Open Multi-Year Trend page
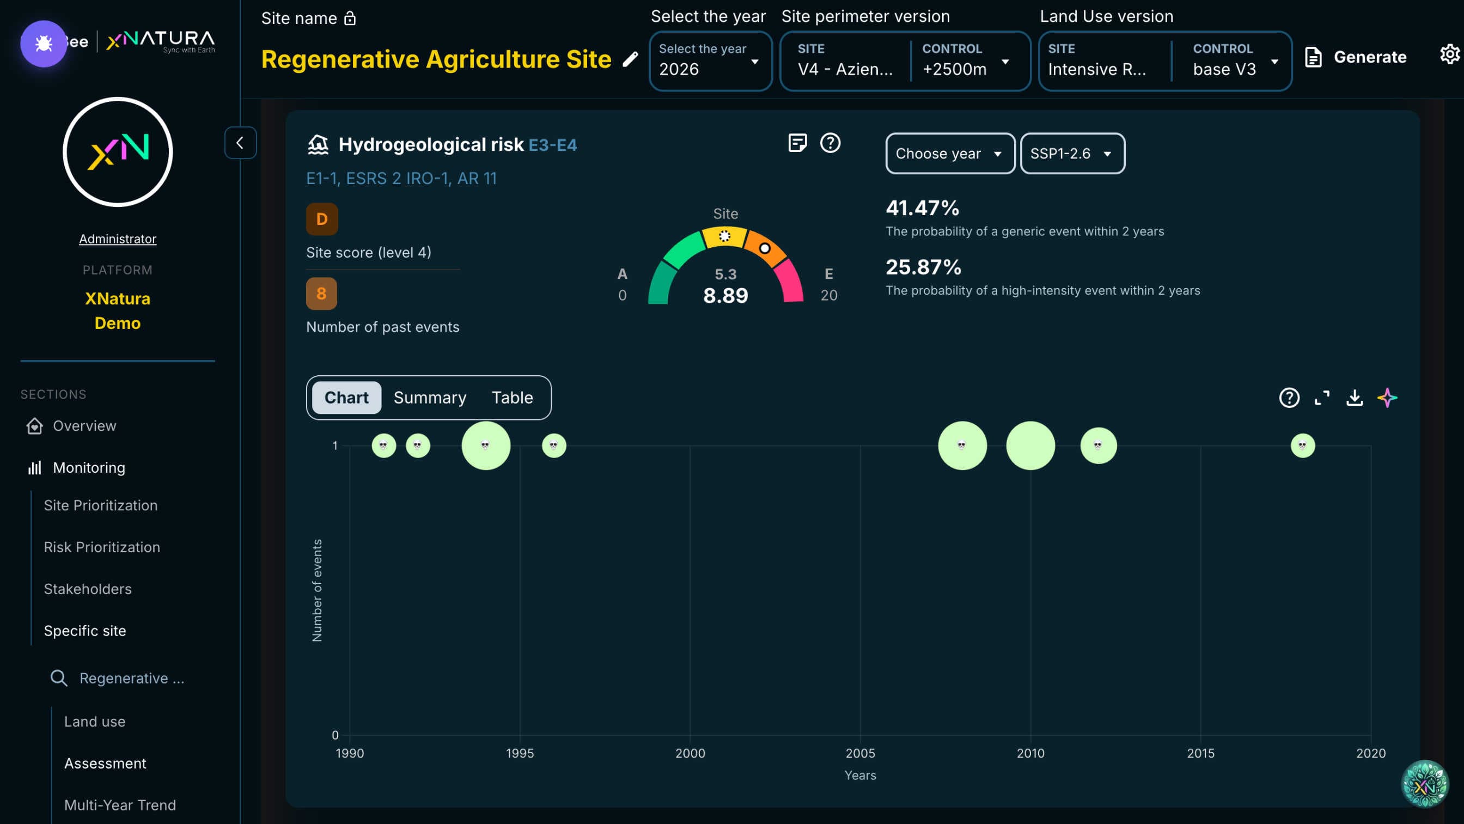 coord(120,805)
